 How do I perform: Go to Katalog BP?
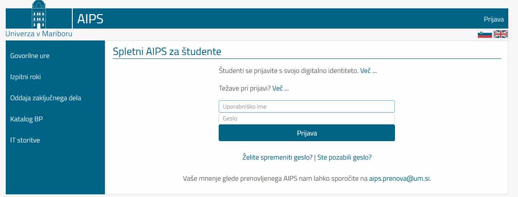click(x=26, y=119)
